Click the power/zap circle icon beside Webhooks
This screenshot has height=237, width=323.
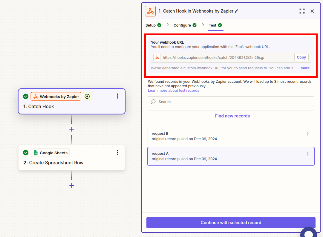pyautogui.click(x=87, y=96)
